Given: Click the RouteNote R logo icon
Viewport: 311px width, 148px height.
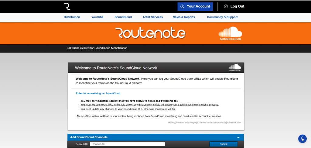Looking at the screenshot, I should 67,7.
